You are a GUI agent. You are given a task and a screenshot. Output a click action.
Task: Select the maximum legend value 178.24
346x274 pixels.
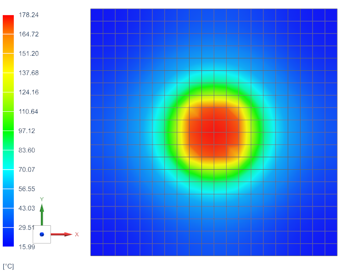[28, 15]
